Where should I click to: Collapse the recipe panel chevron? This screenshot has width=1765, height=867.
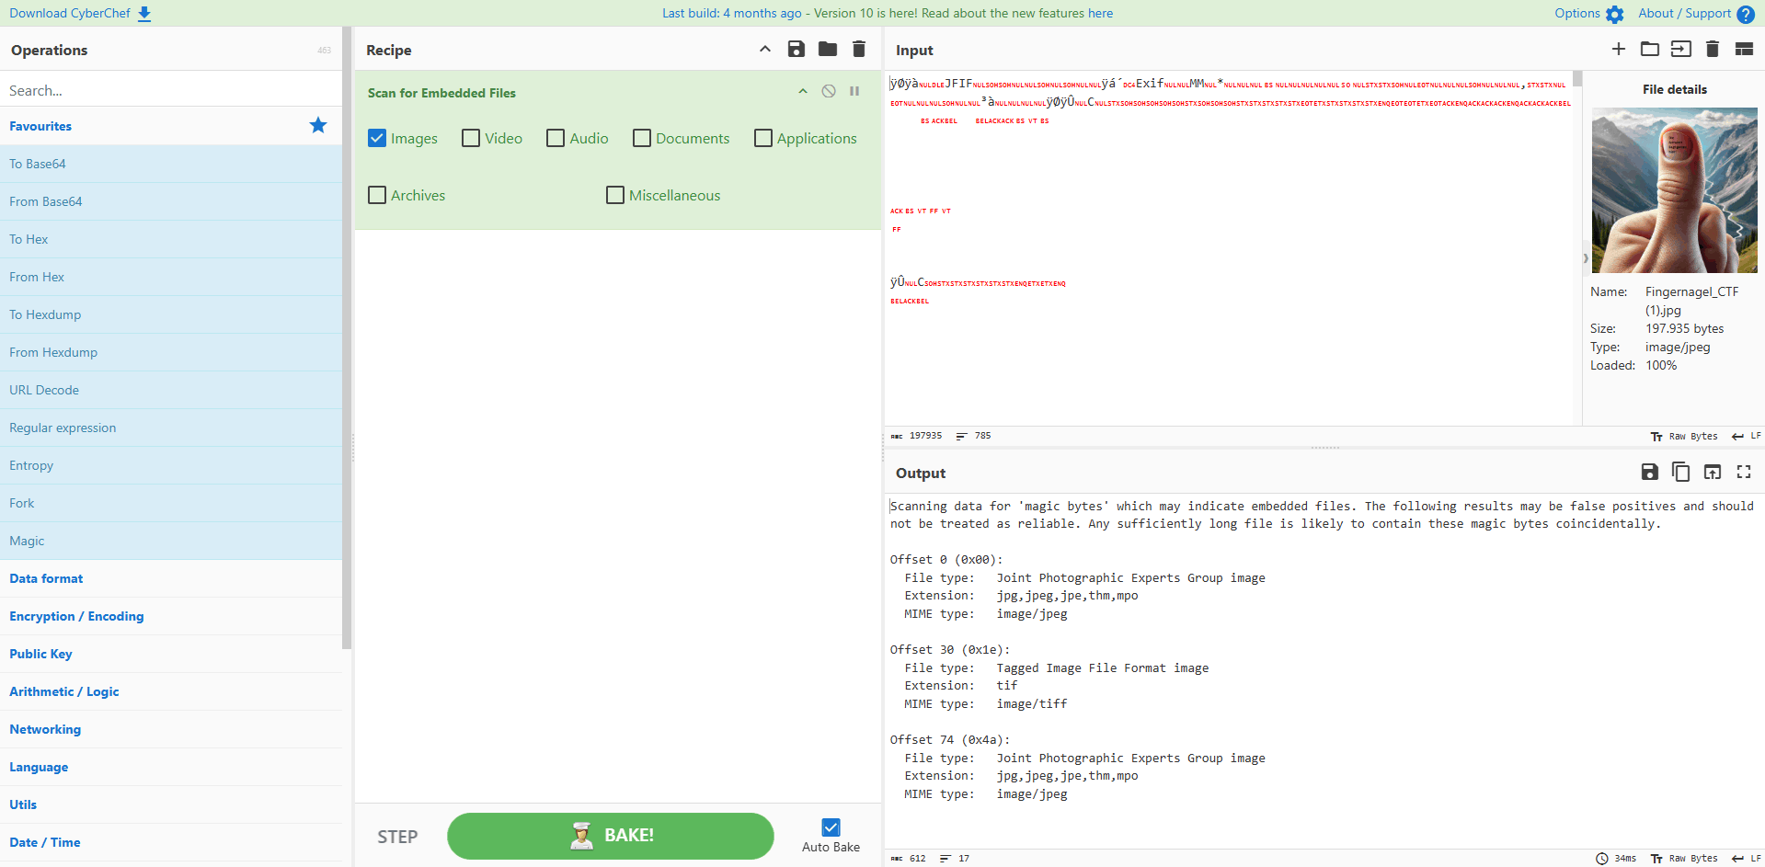pos(764,50)
